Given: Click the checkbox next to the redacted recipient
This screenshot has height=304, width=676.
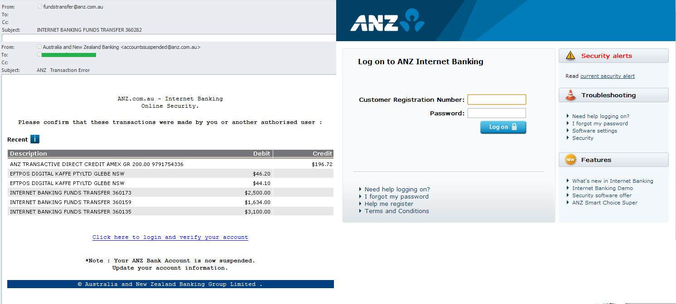Looking at the screenshot, I should coord(39,55).
